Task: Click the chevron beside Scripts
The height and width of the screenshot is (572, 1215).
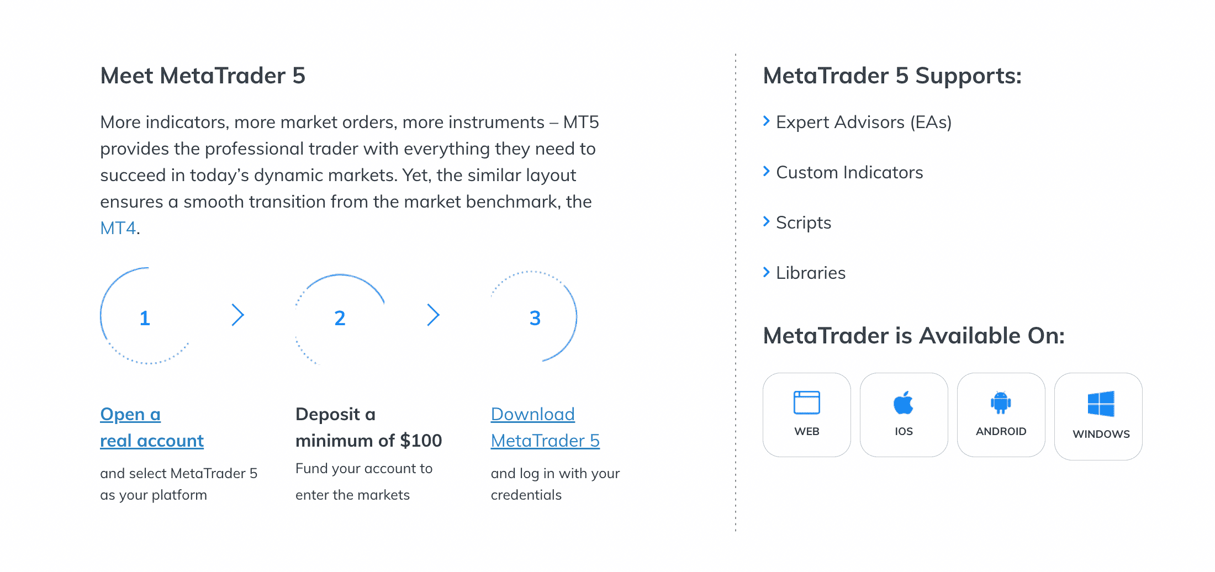Action: click(x=766, y=221)
